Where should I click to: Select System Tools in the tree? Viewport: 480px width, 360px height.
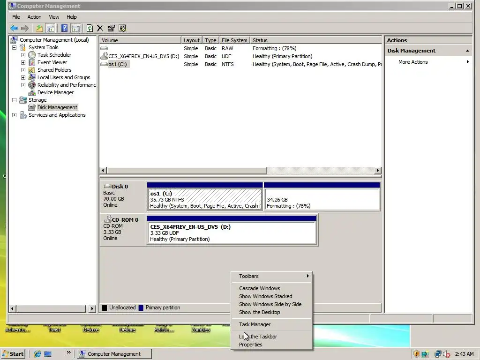(44, 47)
